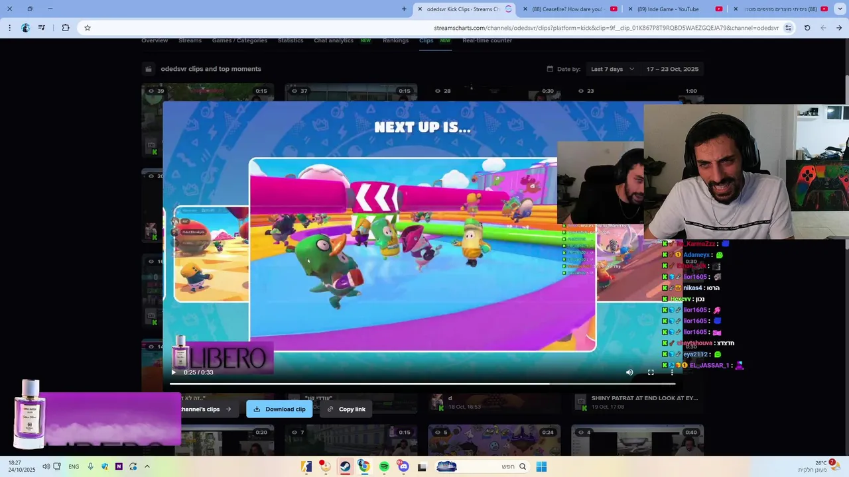849x477 pixels.
Task: Open Spotify from the taskbar
Action: click(x=384, y=466)
